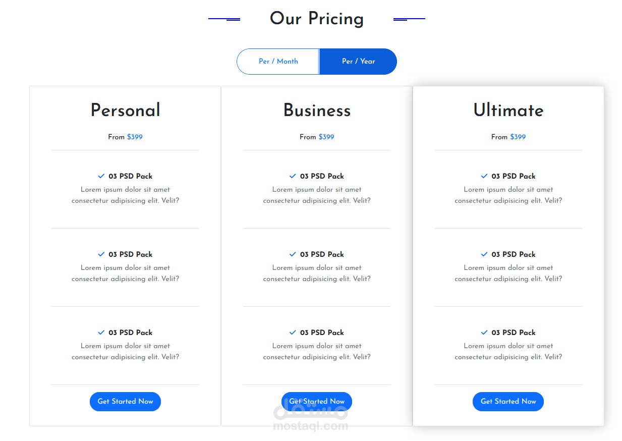Click the Business plan heading
Viewport: 622px width, 441px height.
coord(317,111)
